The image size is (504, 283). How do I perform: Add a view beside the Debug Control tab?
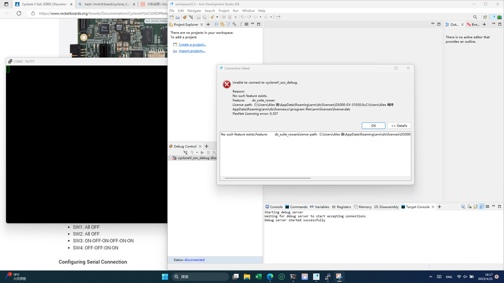[207, 147]
